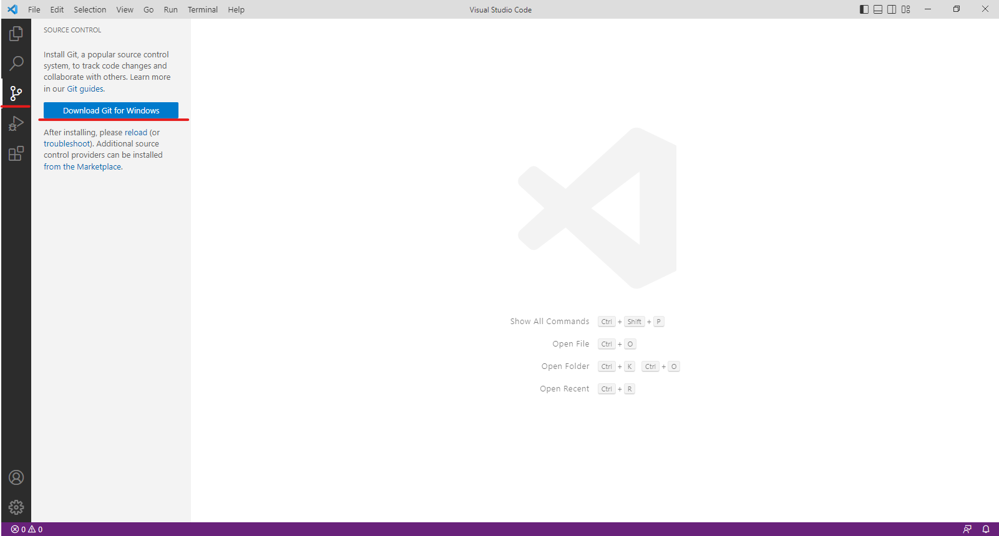Click the 'Open Folder' shortcut label
This screenshot has height=536, width=999.
[x=565, y=366]
